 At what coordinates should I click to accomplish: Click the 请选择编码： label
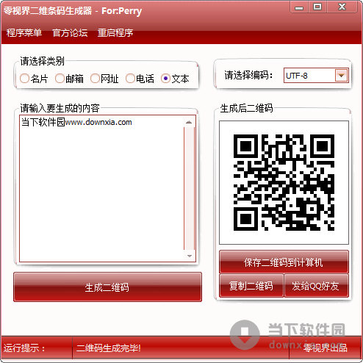pos(249,75)
